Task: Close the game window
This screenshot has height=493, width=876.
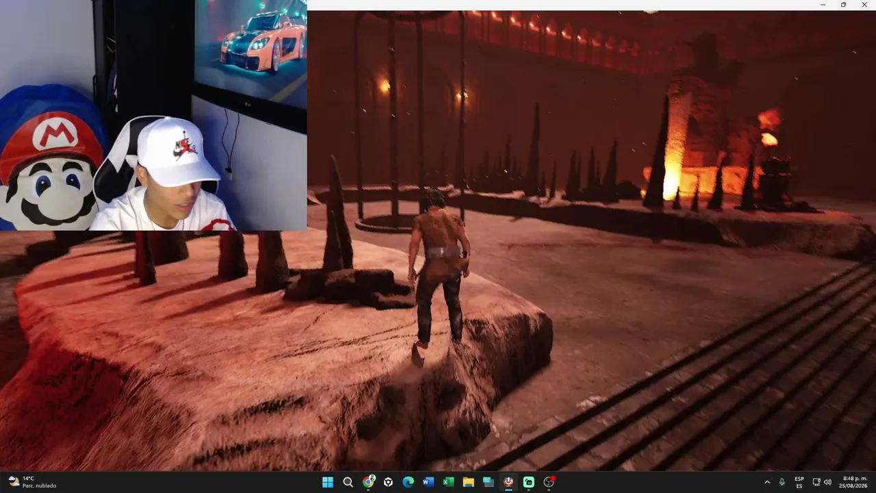Action: click(864, 5)
